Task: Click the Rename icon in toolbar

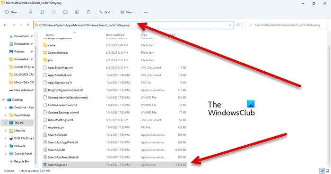Action: click(x=65, y=12)
